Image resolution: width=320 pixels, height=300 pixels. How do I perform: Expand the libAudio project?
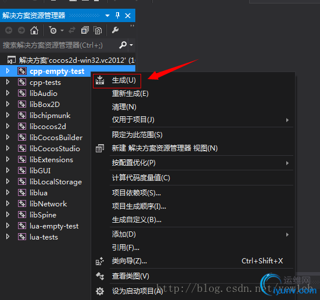point(8,93)
